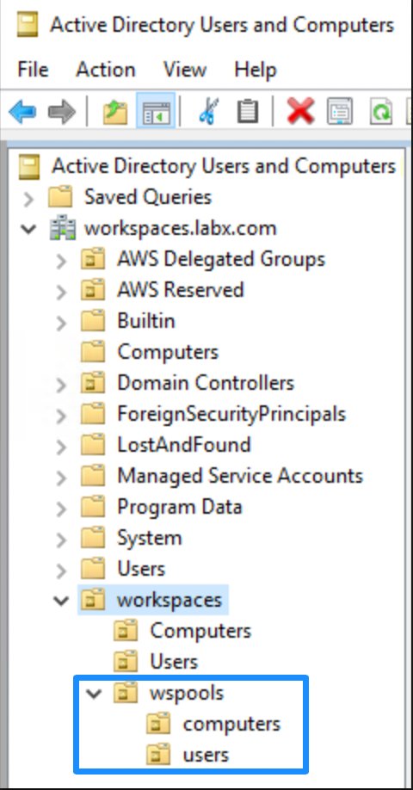Open the View menu
The height and width of the screenshot is (790, 413).
point(185,69)
